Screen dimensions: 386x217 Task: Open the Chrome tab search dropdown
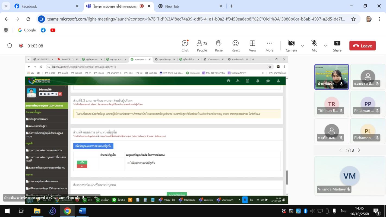point(6,6)
